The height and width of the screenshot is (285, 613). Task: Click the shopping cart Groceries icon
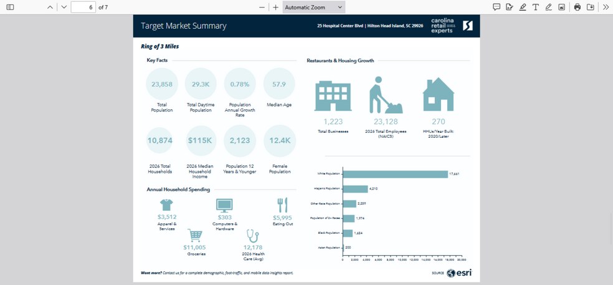pos(195,236)
